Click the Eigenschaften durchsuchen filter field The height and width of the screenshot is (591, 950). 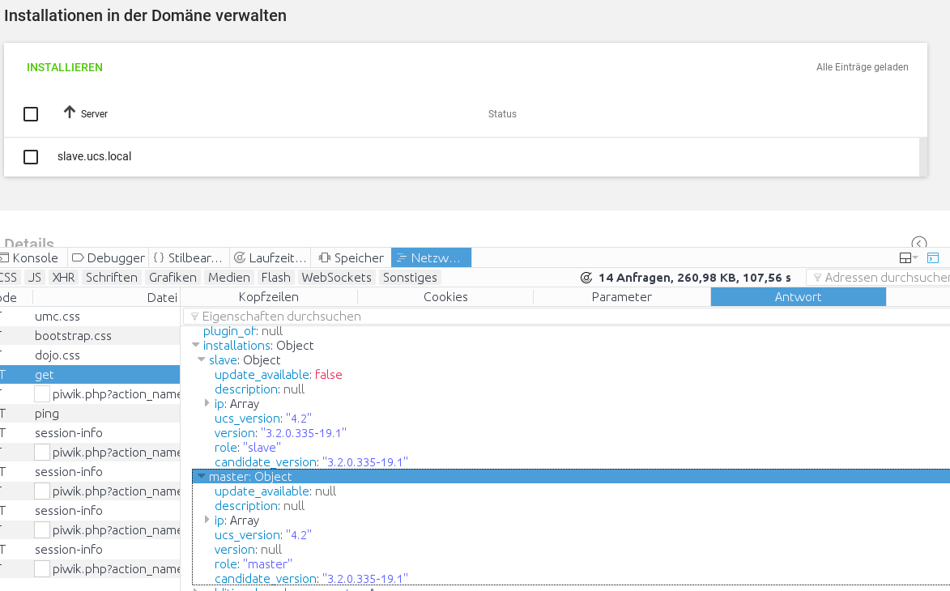[567, 317]
